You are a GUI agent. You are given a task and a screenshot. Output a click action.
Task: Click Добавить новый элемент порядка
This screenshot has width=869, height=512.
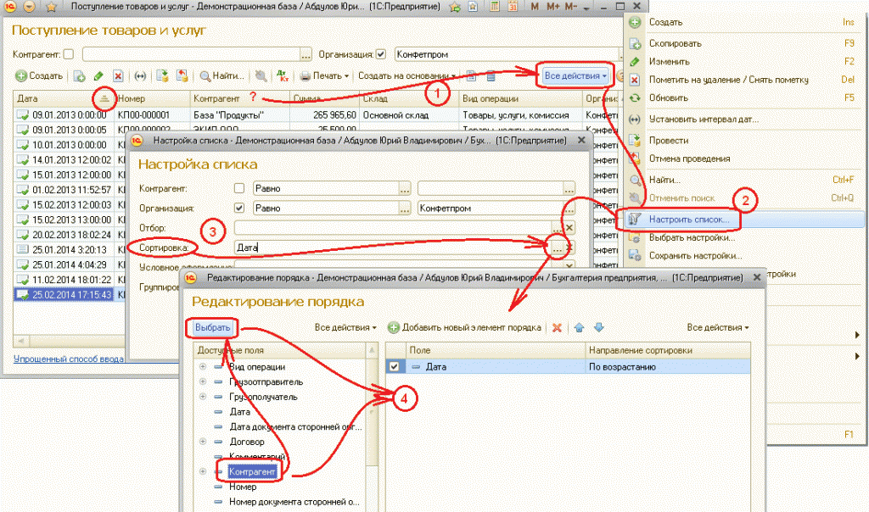[x=464, y=327]
